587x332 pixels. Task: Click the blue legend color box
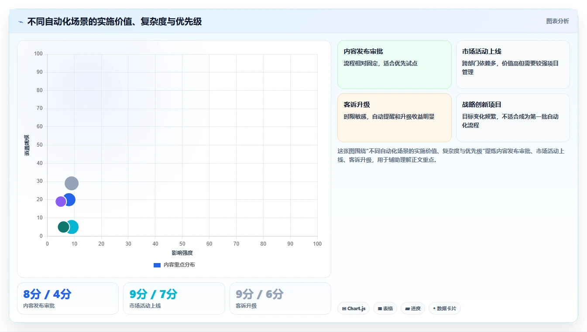pos(157,265)
